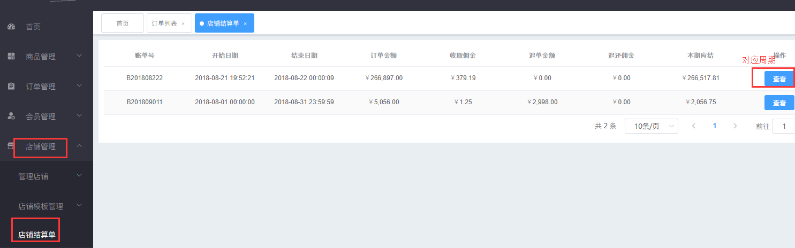The height and width of the screenshot is (248, 795).
Task: Click the 退单金额 column header
Action: (542, 56)
